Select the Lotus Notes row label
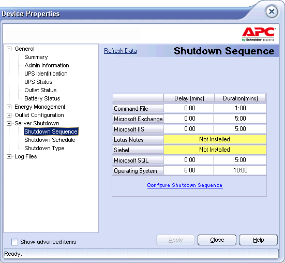The height and width of the screenshot is (263, 285). (138, 139)
